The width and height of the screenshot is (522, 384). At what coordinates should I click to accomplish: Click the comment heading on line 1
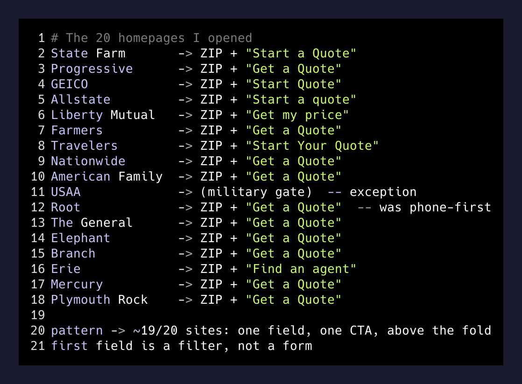pyautogui.click(x=151, y=38)
